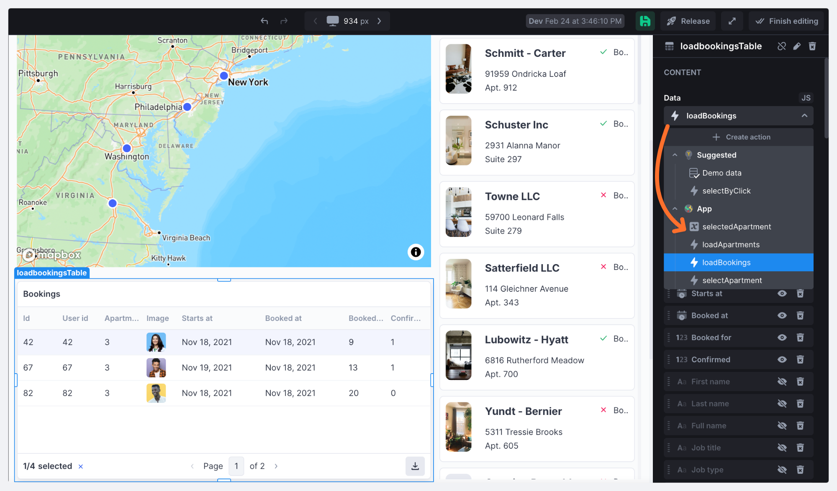
Task: Open the Lubowitz - Hyatt apartment card
Action: coord(537,357)
